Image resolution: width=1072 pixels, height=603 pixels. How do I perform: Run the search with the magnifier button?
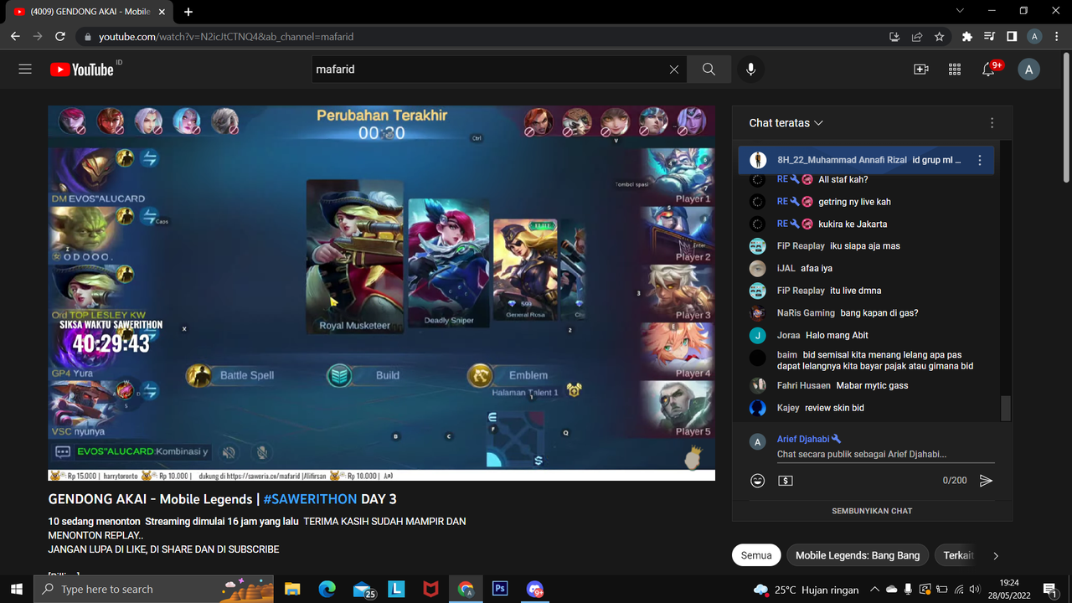[709, 70]
